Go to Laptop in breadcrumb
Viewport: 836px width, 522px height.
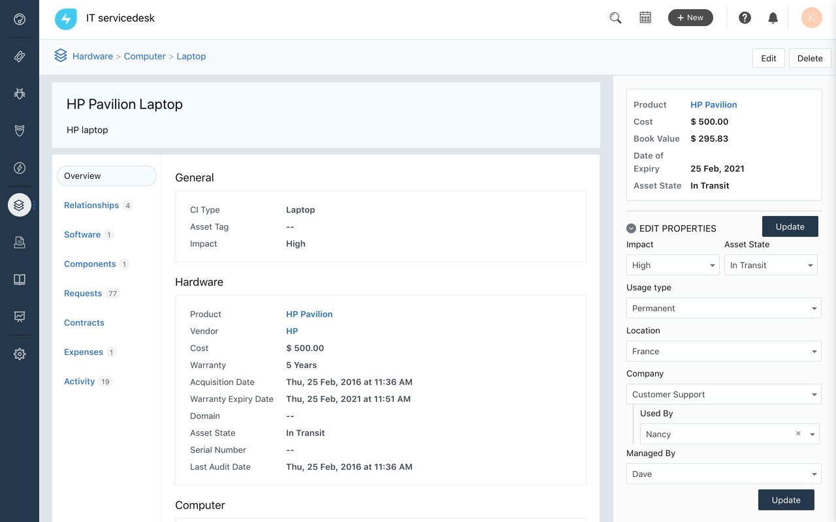(191, 56)
